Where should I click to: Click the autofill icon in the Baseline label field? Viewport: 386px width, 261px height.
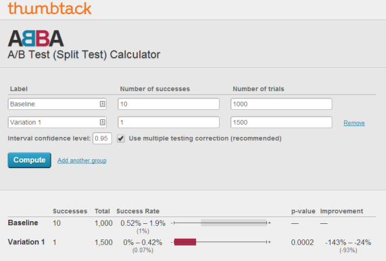click(x=102, y=104)
